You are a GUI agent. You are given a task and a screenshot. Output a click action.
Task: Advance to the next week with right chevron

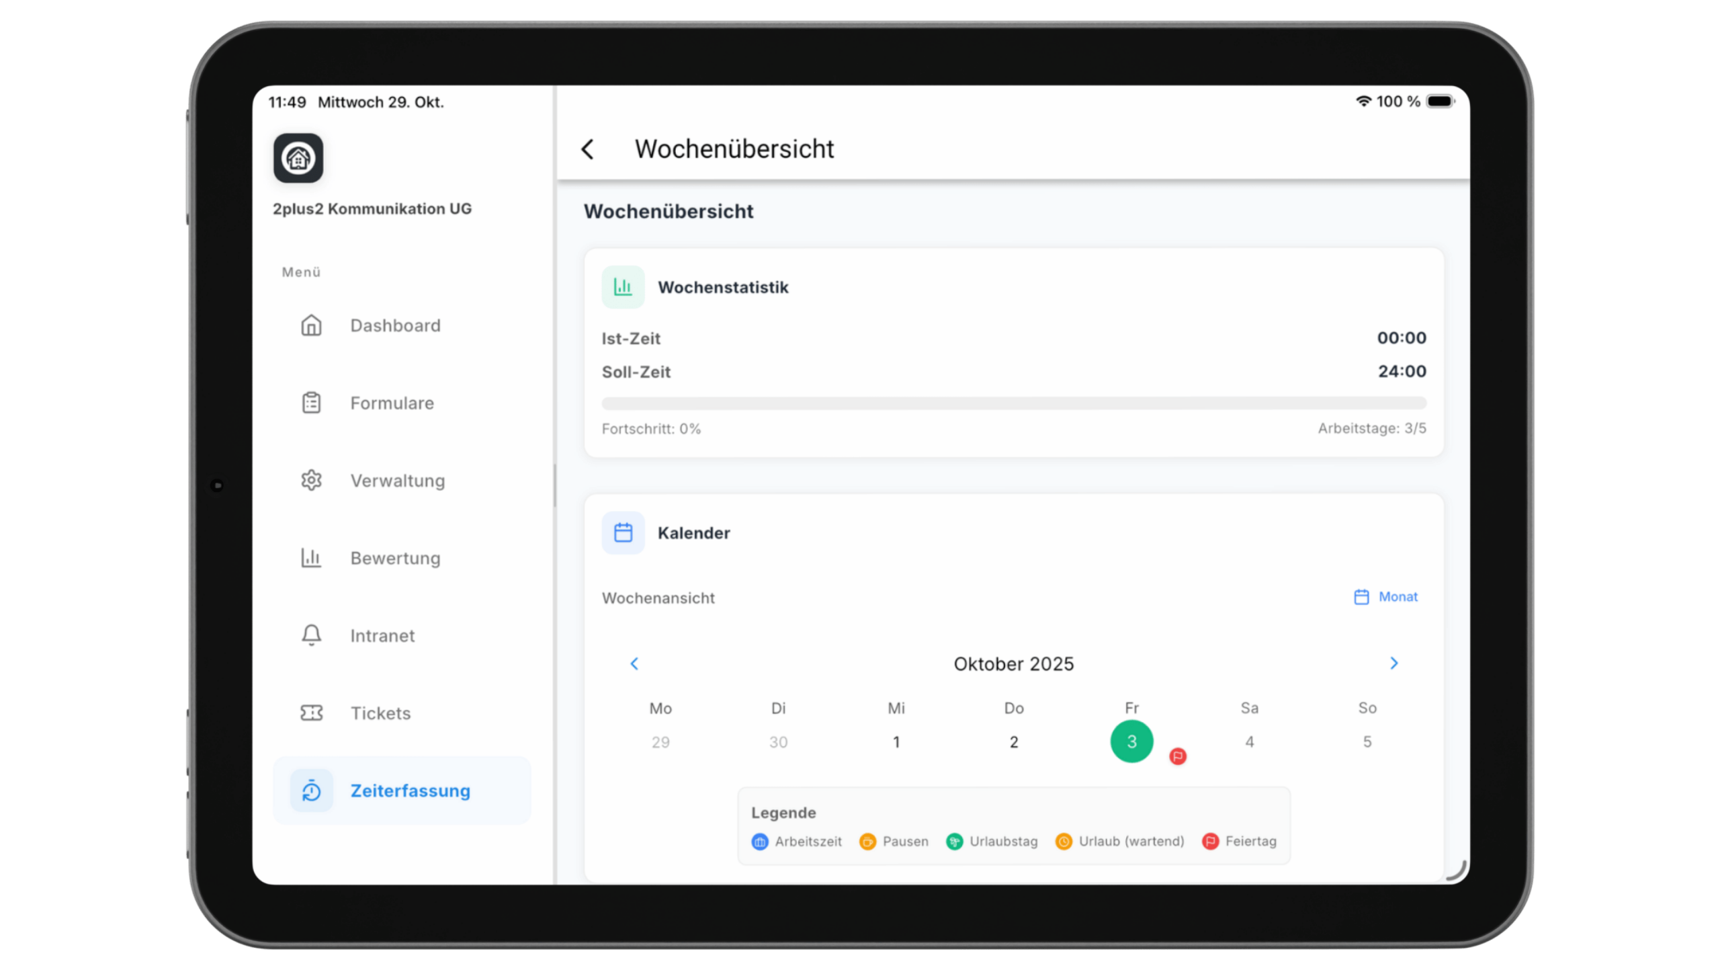coord(1393,663)
